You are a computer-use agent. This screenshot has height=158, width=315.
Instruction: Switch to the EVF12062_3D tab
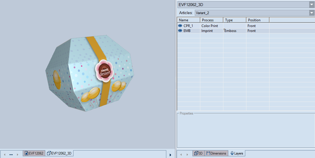[x=59, y=153]
